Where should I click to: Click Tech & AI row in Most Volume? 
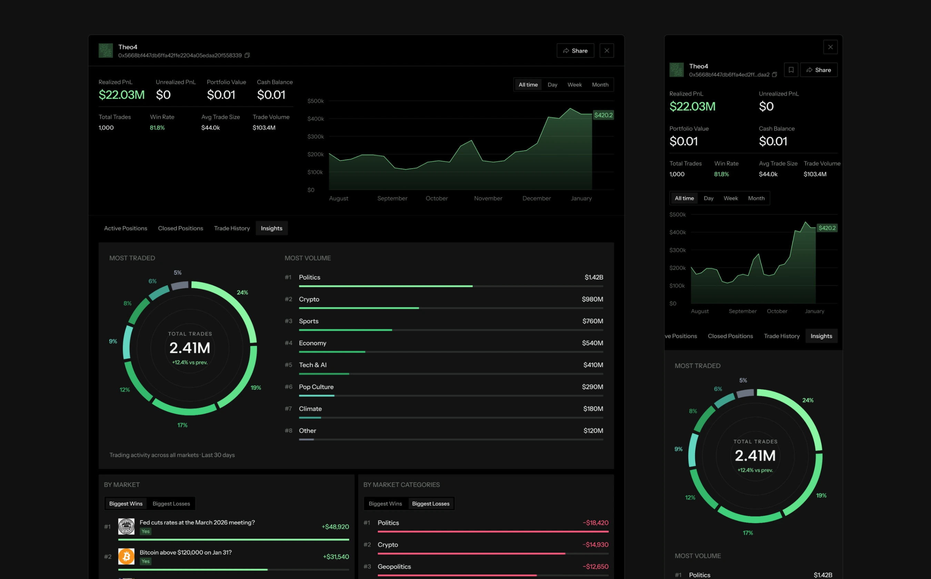(444, 368)
